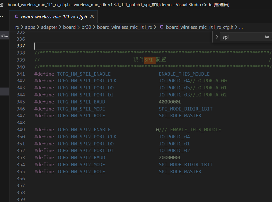Click IO_PORTC_04 on line 350
Screen dimensions: 272x202
[174, 137]
